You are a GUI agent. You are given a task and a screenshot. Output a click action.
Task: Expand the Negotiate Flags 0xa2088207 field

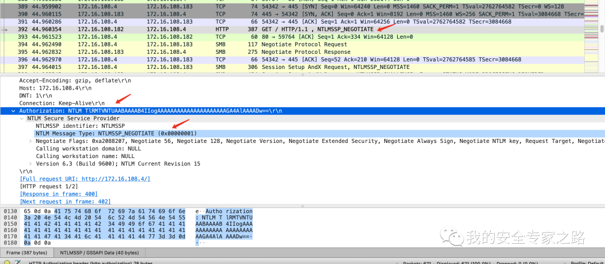[x=30, y=141]
